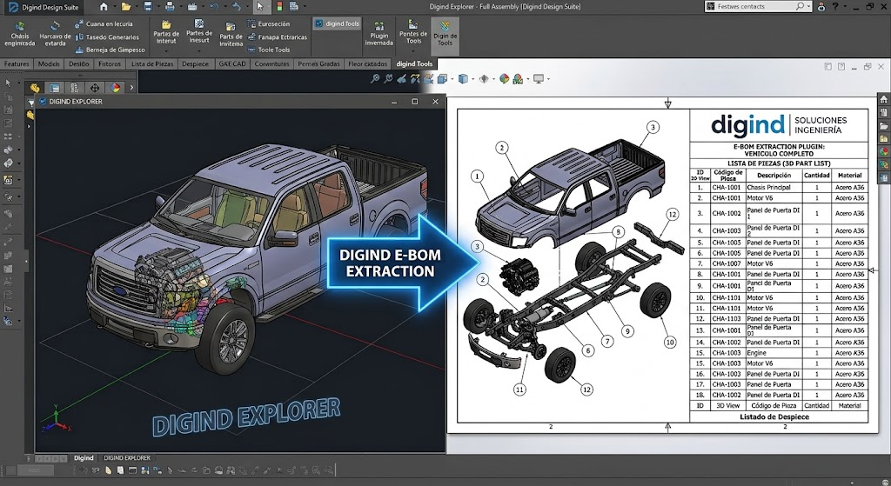Click the 'CHA-1007' part code cell
891x486 pixels.
(727, 263)
